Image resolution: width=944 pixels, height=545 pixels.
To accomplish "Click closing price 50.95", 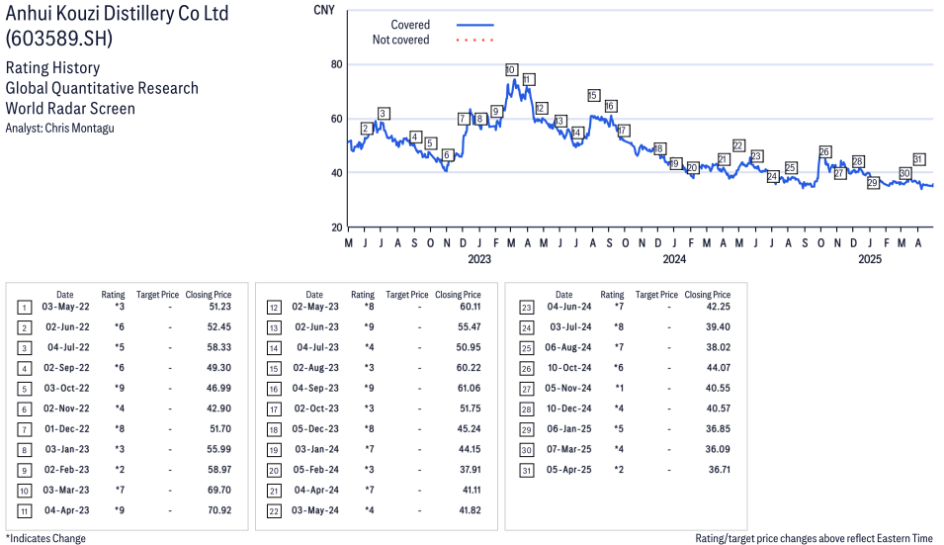I will (469, 347).
